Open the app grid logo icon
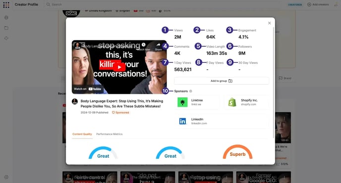 click(x=6, y=5)
